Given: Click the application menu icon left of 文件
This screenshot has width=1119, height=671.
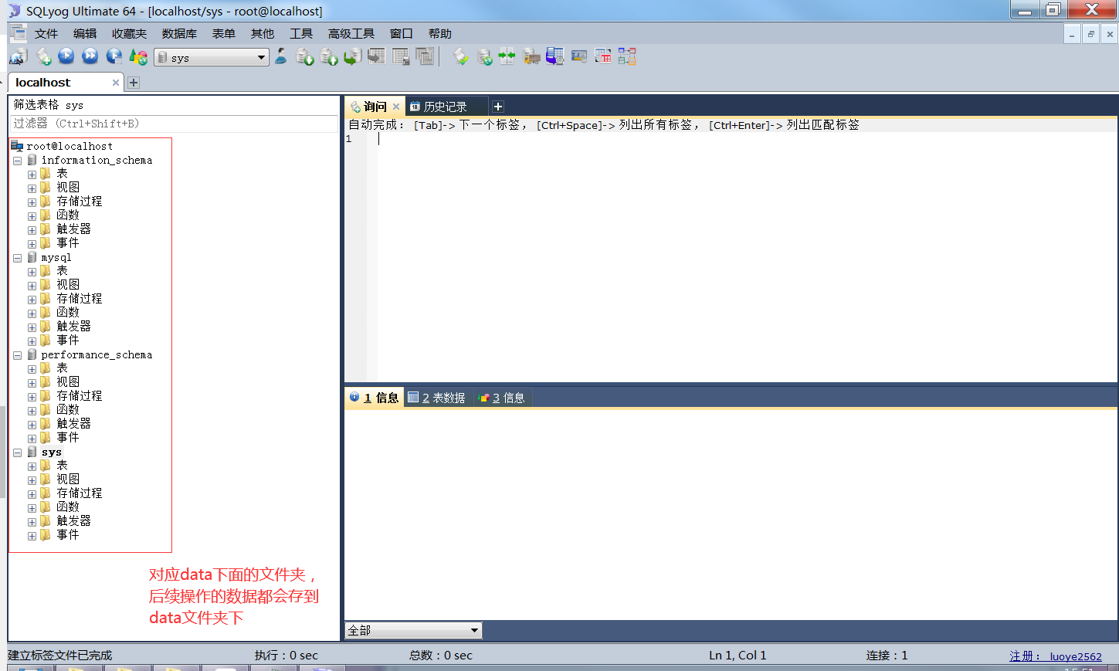Looking at the screenshot, I should pos(18,32).
